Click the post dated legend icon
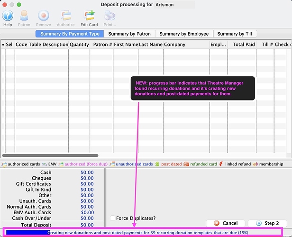 point(157,164)
